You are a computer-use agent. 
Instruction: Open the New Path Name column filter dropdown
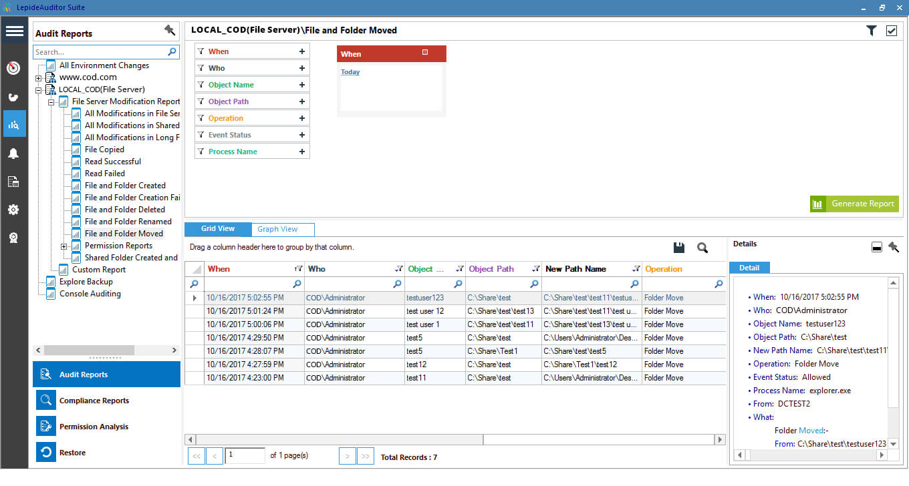636,268
